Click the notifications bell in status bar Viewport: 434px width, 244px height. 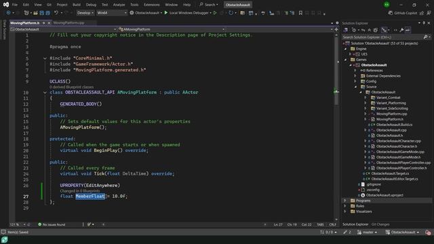(428, 232)
